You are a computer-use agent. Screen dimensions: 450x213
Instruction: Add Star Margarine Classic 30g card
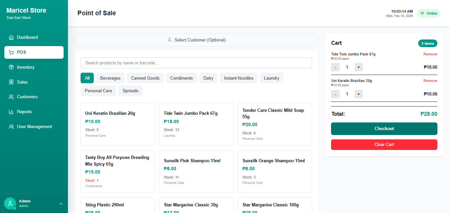(x=196, y=205)
